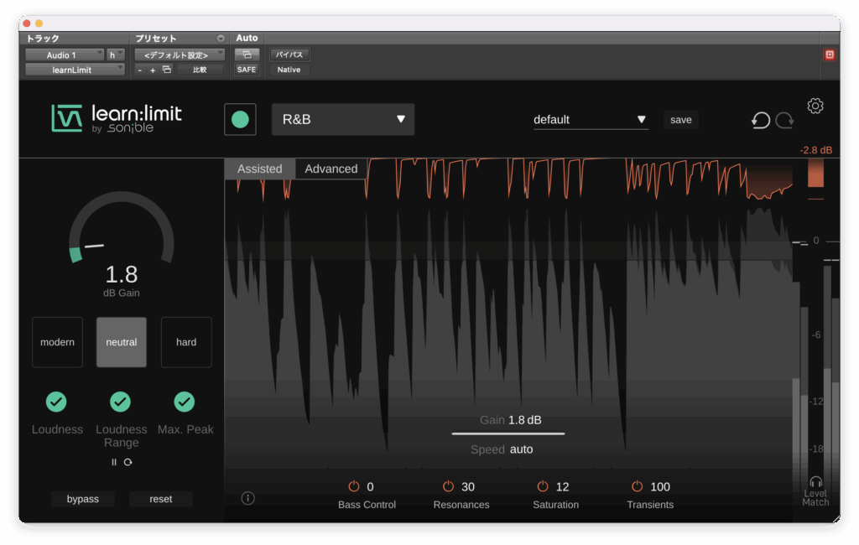Open the learnLimit plugin selector
The width and height of the screenshot is (859, 545).
(x=75, y=70)
